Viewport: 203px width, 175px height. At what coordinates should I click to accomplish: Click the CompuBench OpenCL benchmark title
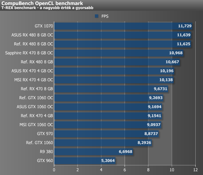click(x=42, y=3)
